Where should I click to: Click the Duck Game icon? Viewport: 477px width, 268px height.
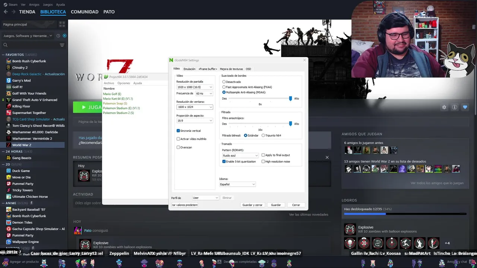(x=9, y=171)
